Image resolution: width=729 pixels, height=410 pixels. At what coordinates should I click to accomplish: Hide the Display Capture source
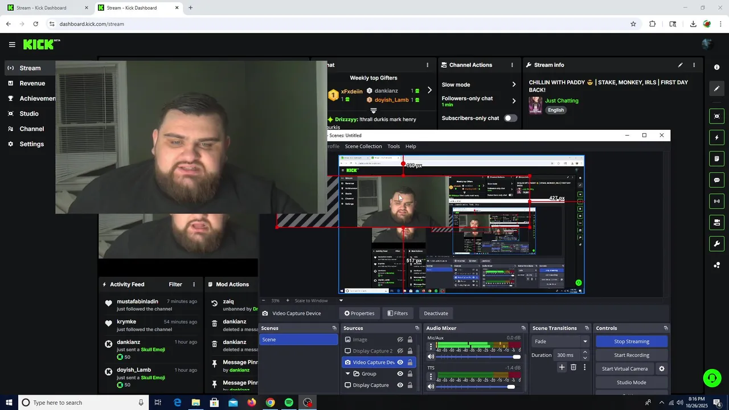(x=400, y=385)
